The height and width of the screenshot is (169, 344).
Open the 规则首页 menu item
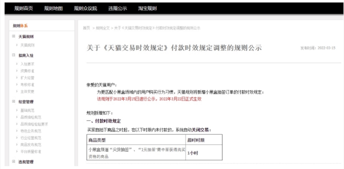(x=24, y=8)
